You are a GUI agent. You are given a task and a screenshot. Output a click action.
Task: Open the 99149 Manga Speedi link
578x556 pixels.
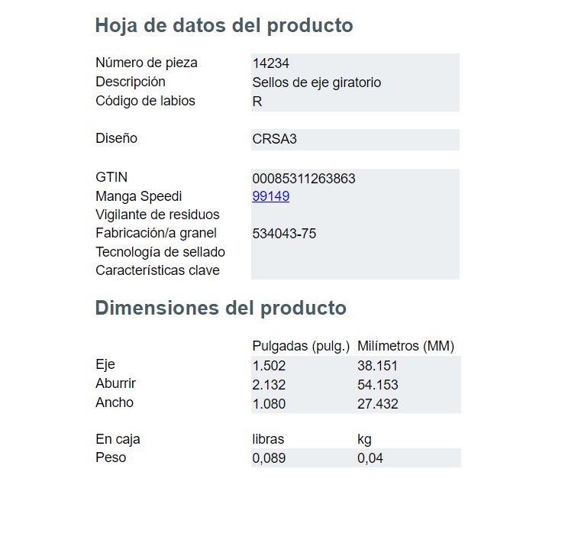pyautogui.click(x=270, y=196)
